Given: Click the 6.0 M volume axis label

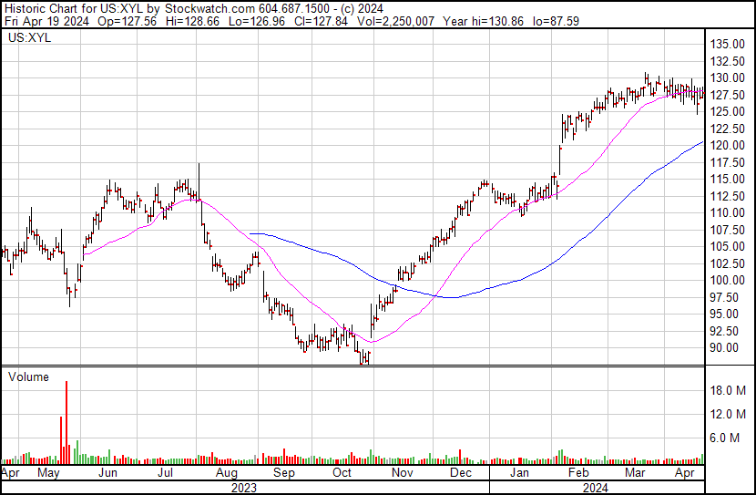Looking at the screenshot, I should pos(725,438).
